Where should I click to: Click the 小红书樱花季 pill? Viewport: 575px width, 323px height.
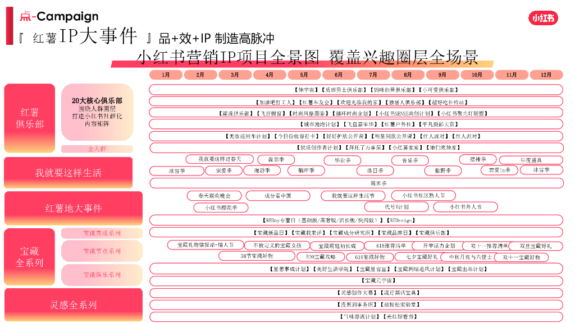[x=221, y=207]
